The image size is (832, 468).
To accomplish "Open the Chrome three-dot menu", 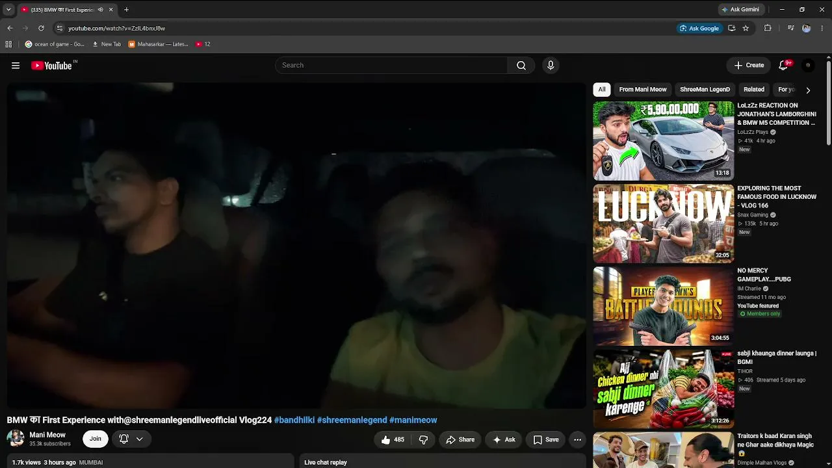I will 822,28.
